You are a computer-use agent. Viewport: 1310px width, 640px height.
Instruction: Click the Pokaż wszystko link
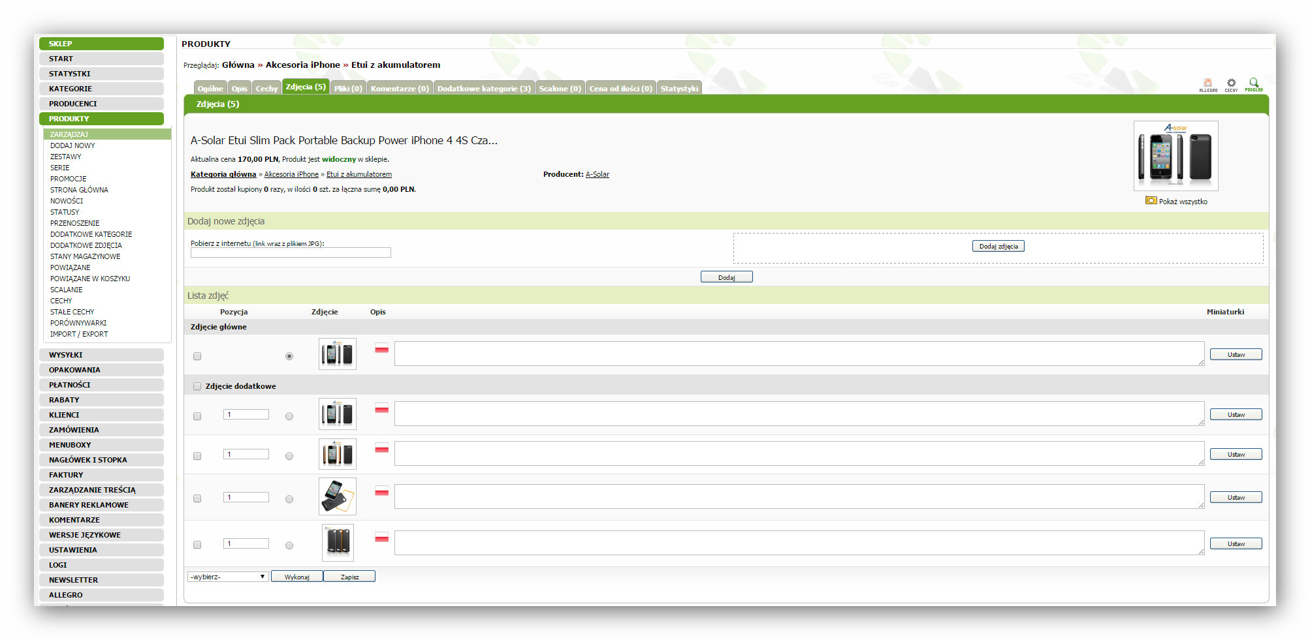click(1183, 202)
